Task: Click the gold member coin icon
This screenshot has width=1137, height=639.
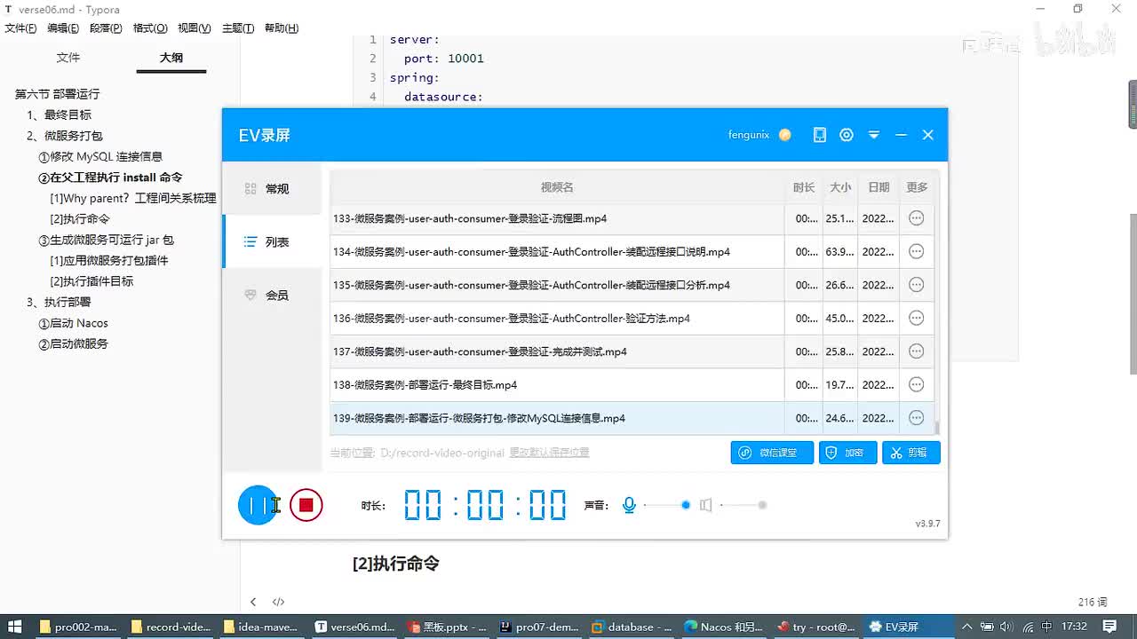Action: (784, 135)
